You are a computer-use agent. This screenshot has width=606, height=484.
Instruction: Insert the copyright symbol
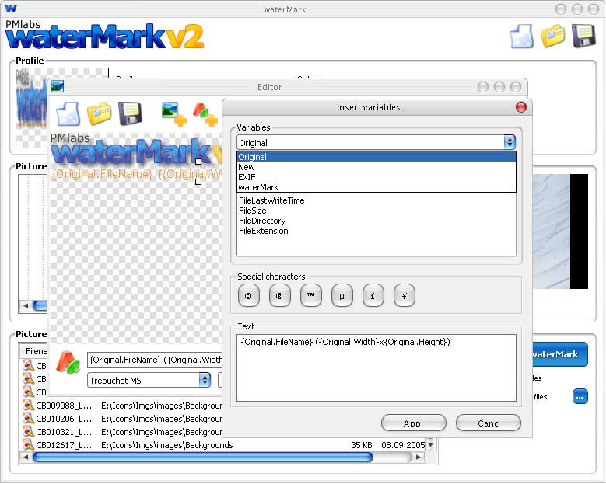[248, 296]
